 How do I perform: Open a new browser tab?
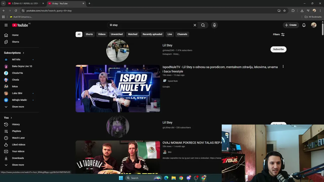tap(89, 4)
